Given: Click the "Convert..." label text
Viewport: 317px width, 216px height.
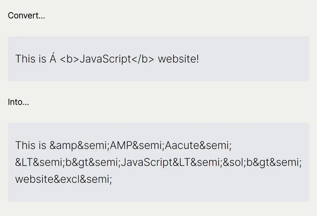Looking at the screenshot, I should click(x=26, y=15).
